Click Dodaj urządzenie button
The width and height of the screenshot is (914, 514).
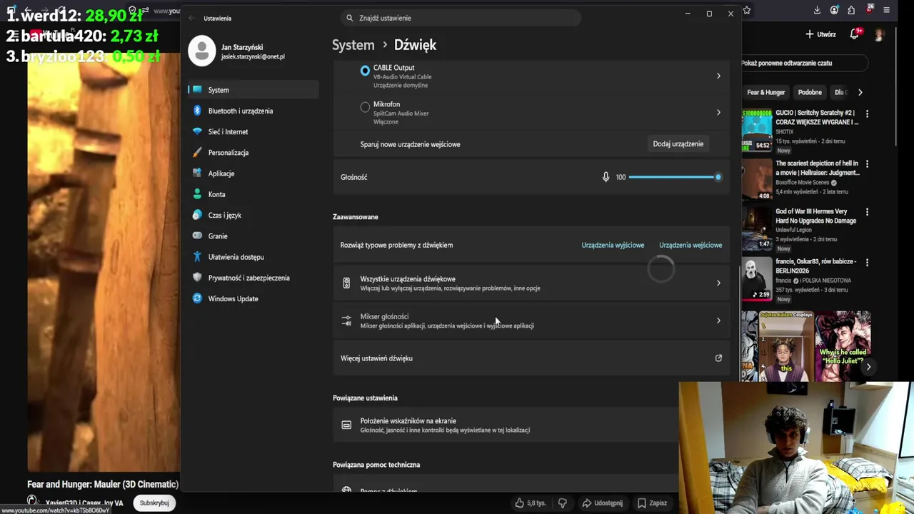click(678, 144)
